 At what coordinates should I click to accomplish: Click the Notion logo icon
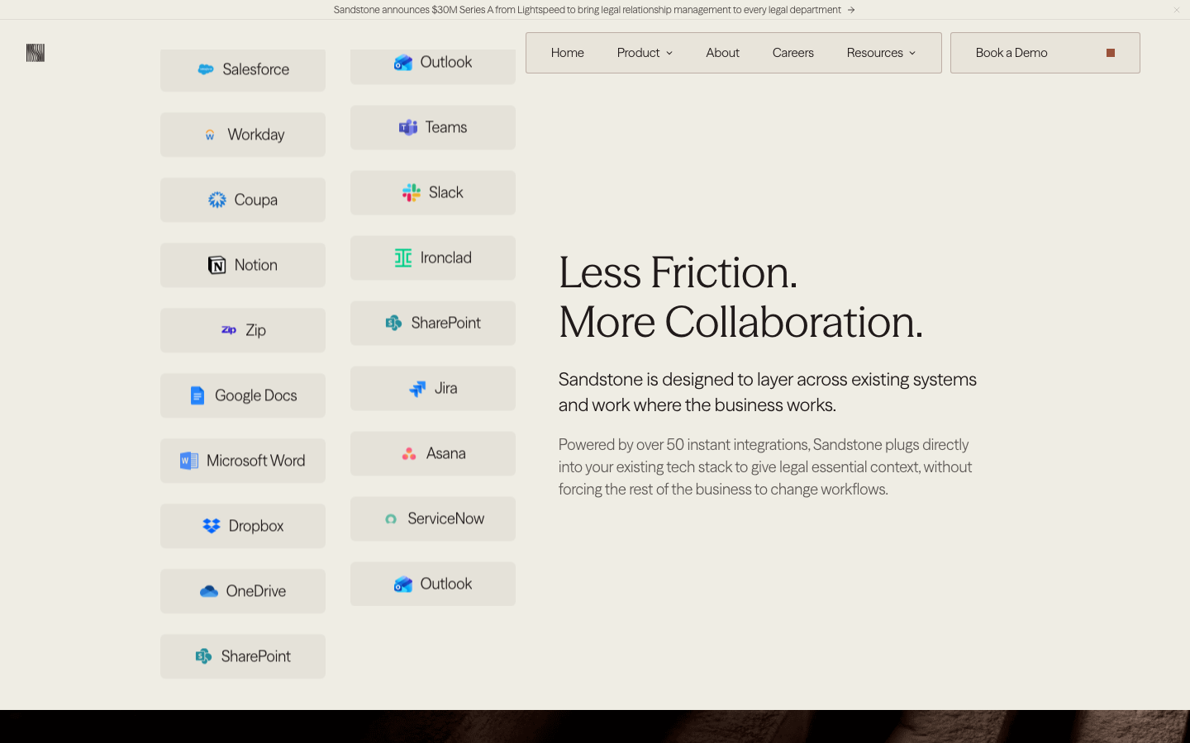pos(217,265)
